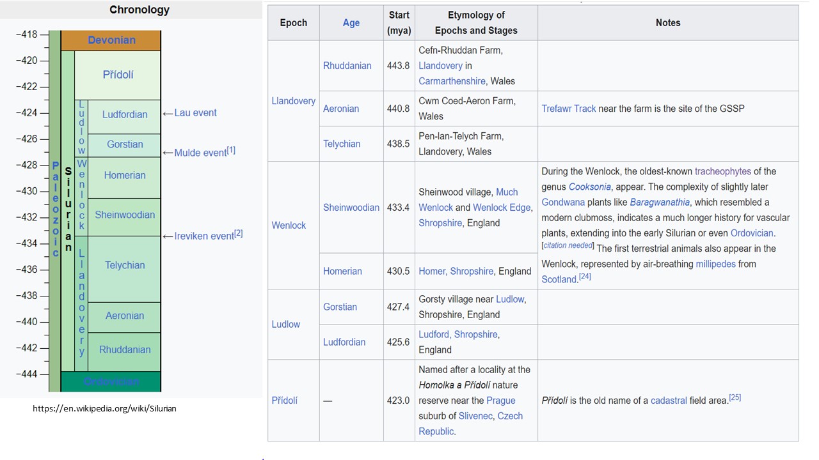Open the Mulde event link
The height and width of the screenshot is (460, 819).
point(200,153)
